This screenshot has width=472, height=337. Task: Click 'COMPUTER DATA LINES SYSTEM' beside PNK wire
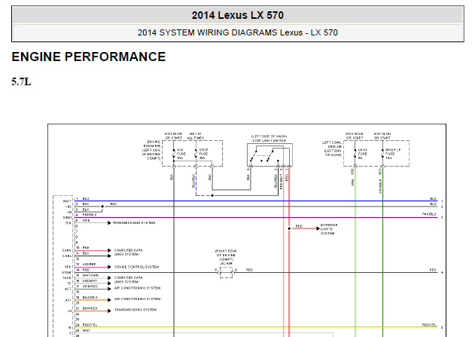[128, 253]
